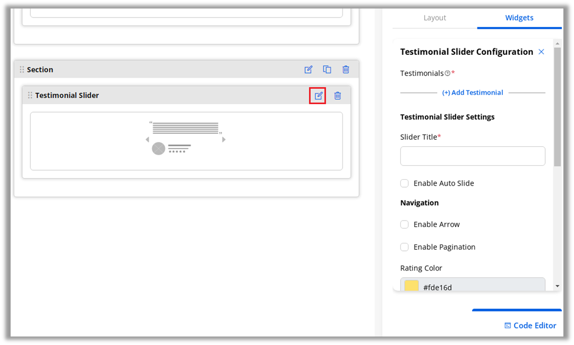
Task: Click the (+) Add Testimonial link
Action: coord(473,92)
